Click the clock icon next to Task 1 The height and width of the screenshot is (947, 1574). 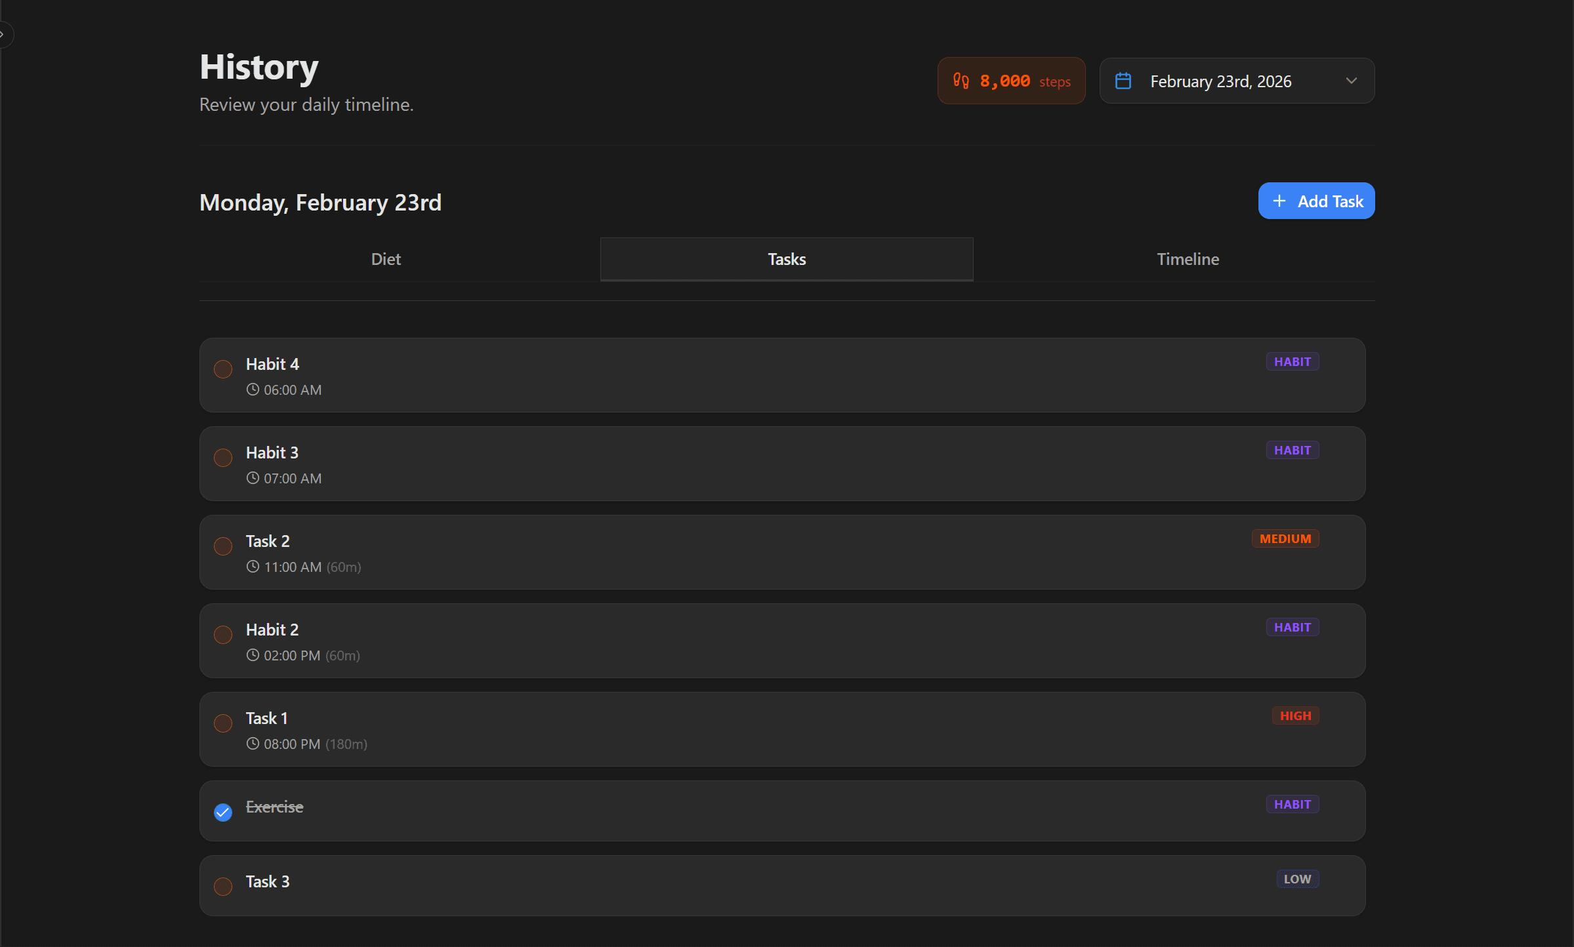[253, 744]
